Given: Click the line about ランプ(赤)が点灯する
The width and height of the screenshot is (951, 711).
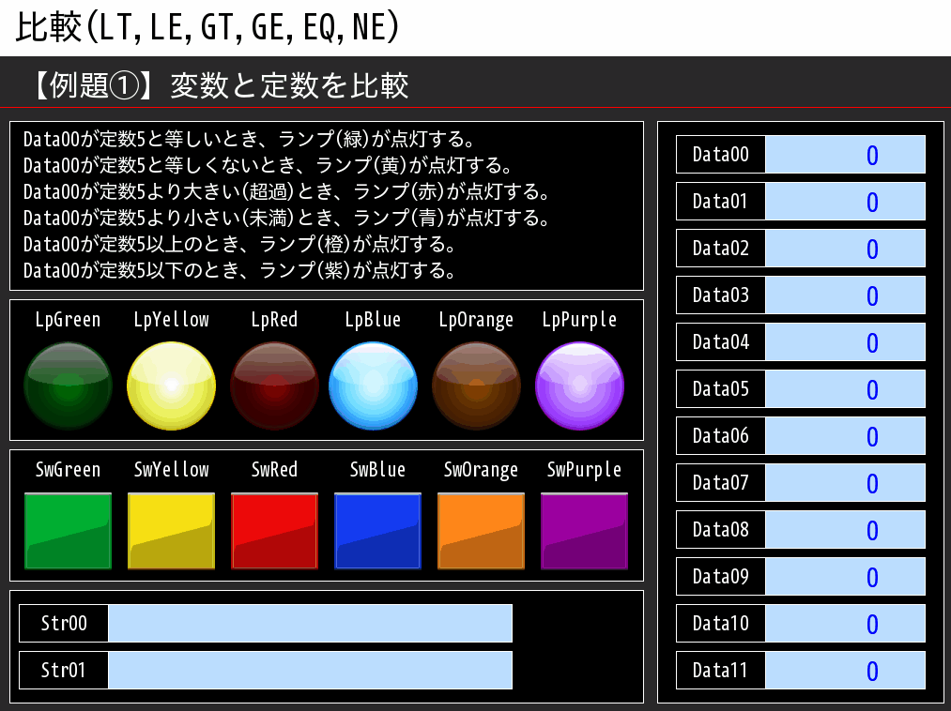Looking at the screenshot, I should [x=286, y=191].
